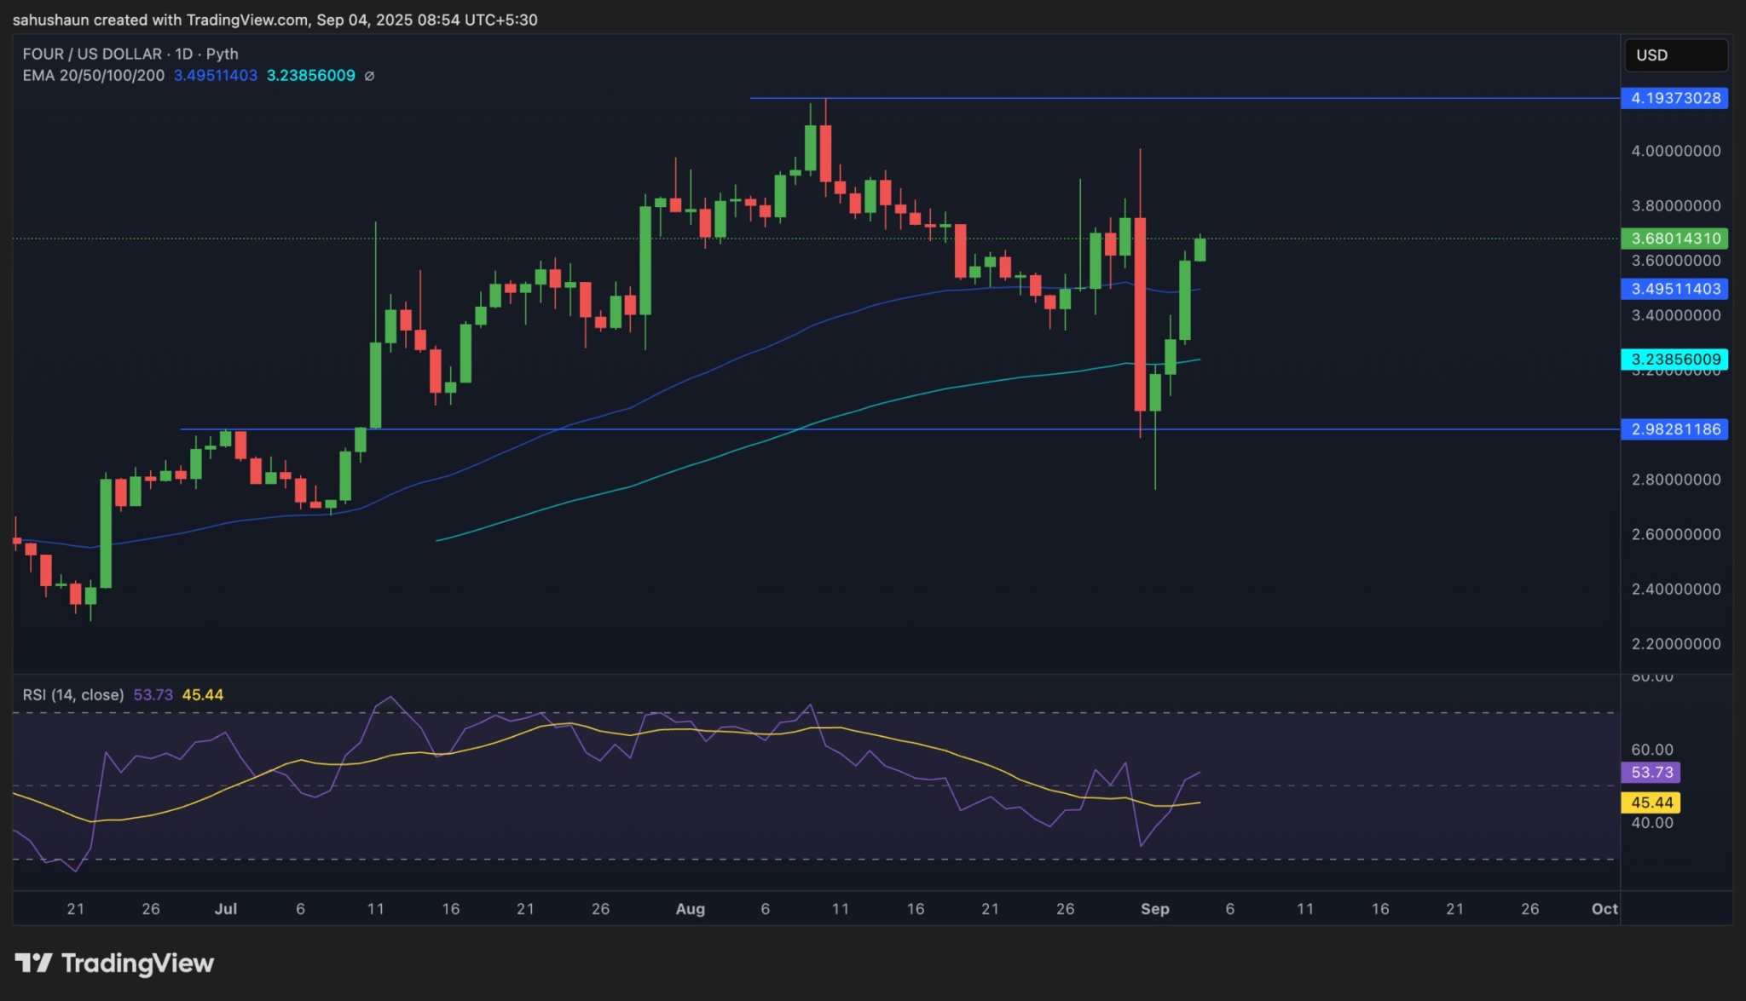Select the FOUR / US DOLLAR symbol title
Image resolution: width=1746 pixels, height=1001 pixels.
(x=92, y=54)
